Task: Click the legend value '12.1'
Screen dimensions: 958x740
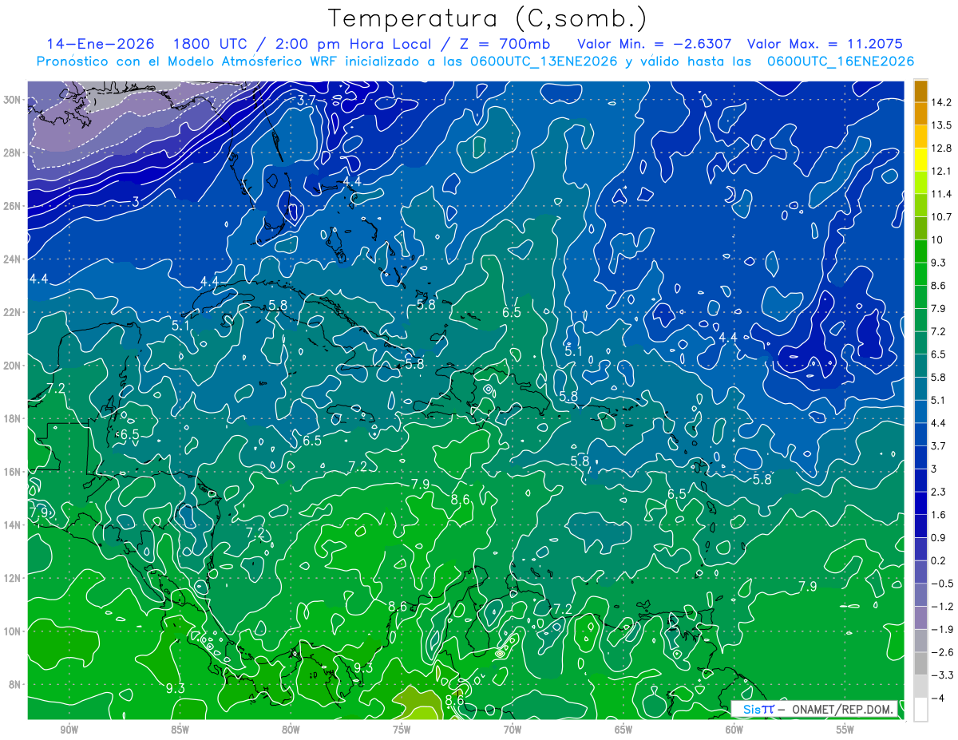Action: (x=940, y=171)
